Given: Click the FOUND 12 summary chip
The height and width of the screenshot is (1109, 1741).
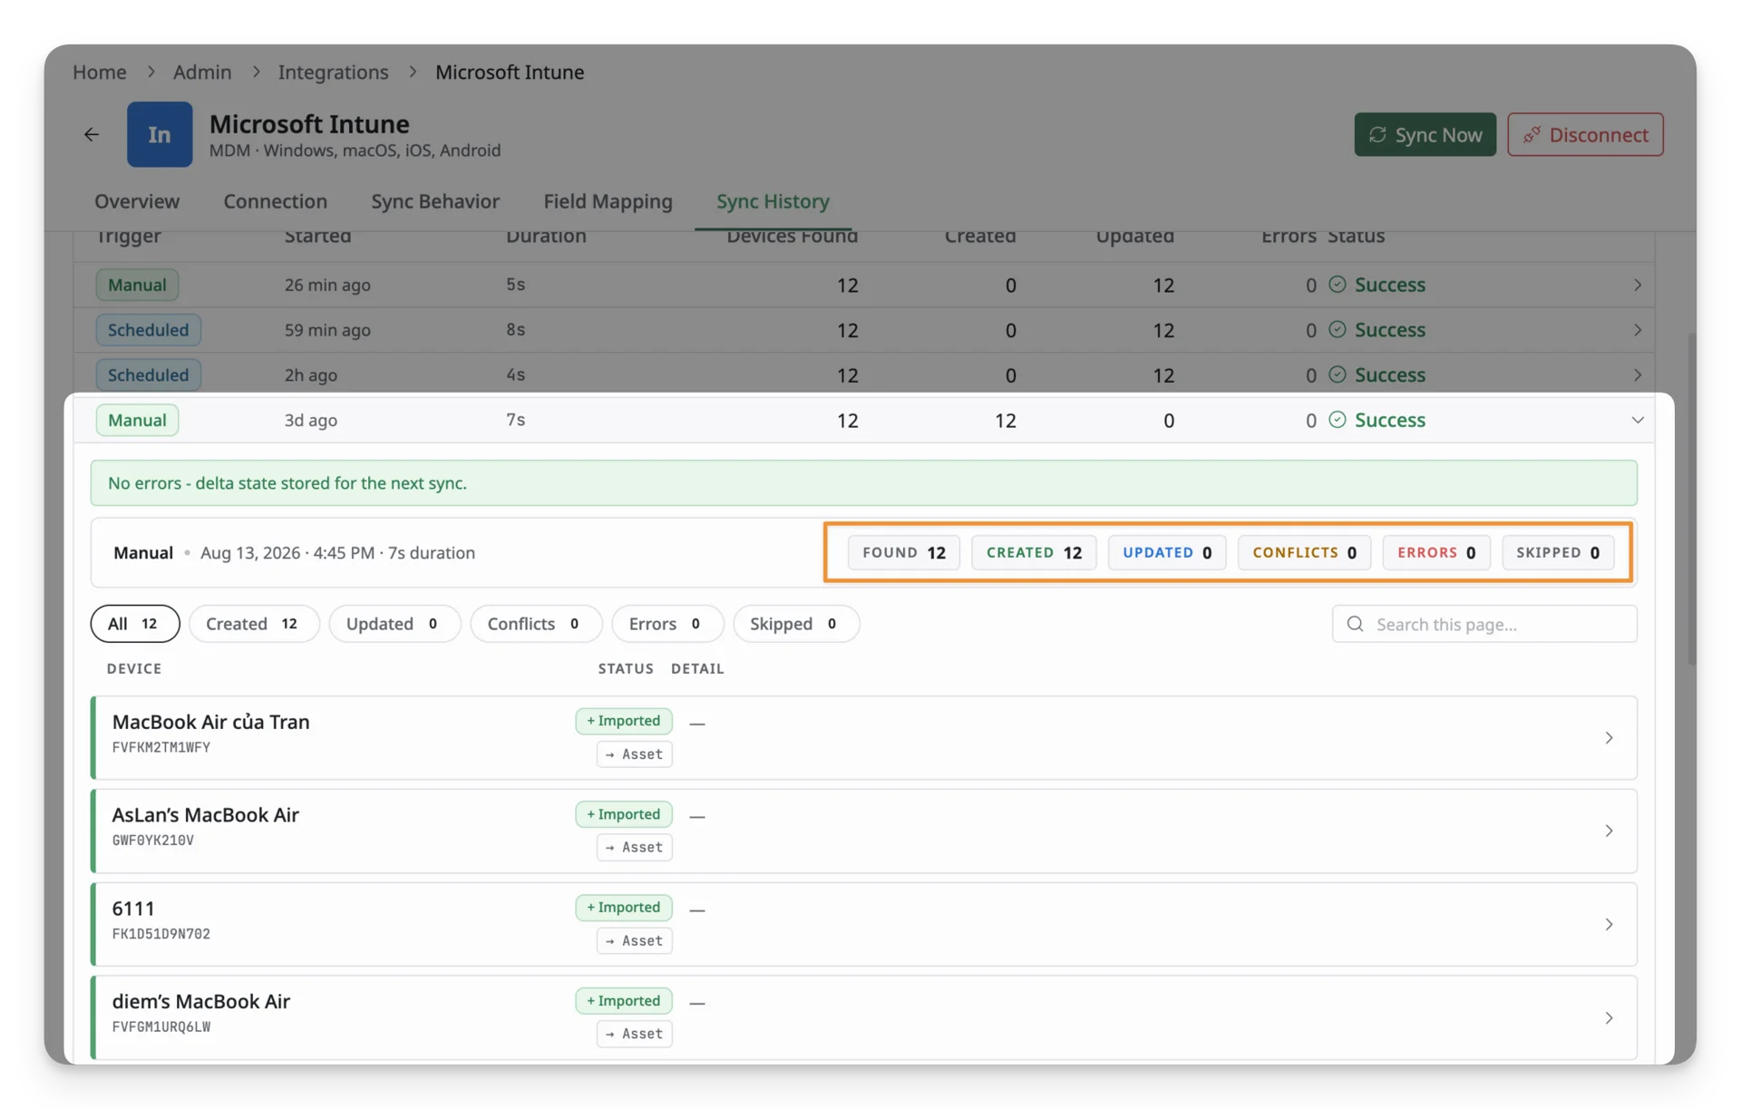Looking at the screenshot, I should click(903, 552).
